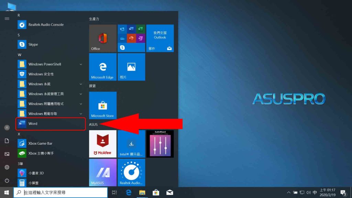Expand the Windows 系統管理工具 folder
Image resolution: width=352 pixels, height=198 pixels.
click(50, 94)
